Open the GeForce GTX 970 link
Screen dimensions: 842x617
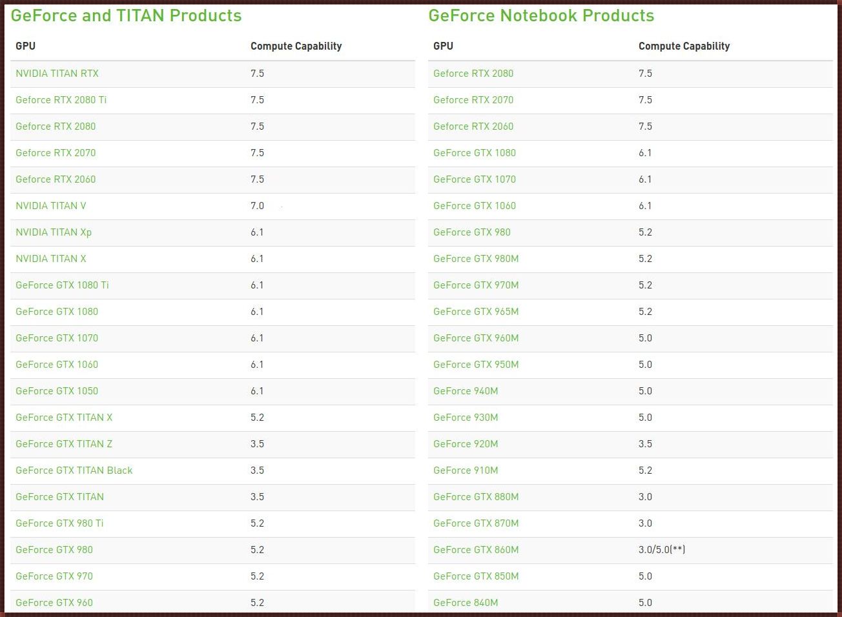point(54,576)
